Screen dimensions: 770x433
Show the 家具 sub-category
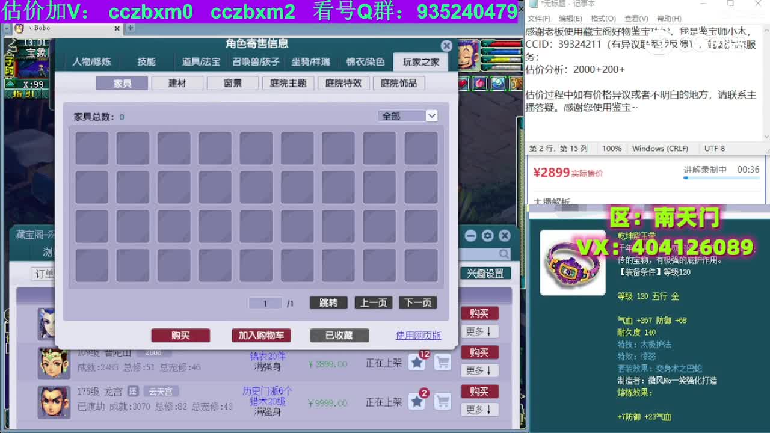click(122, 83)
